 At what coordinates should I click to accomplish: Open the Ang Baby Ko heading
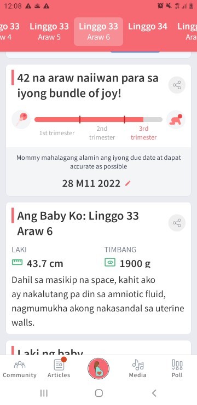[x=78, y=223]
